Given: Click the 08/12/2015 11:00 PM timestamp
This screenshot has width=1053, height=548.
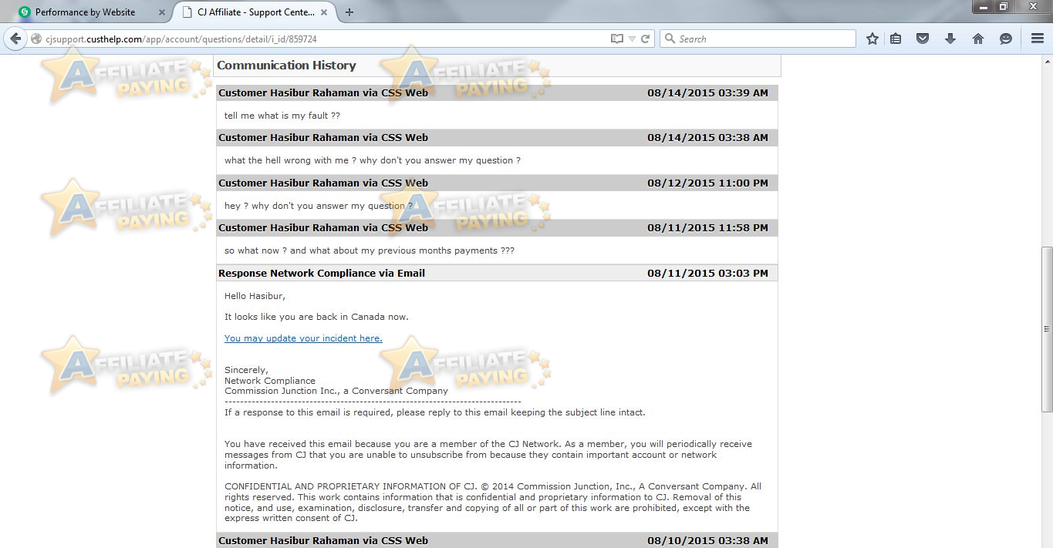Looking at the screenshot, I should [707, 183].
